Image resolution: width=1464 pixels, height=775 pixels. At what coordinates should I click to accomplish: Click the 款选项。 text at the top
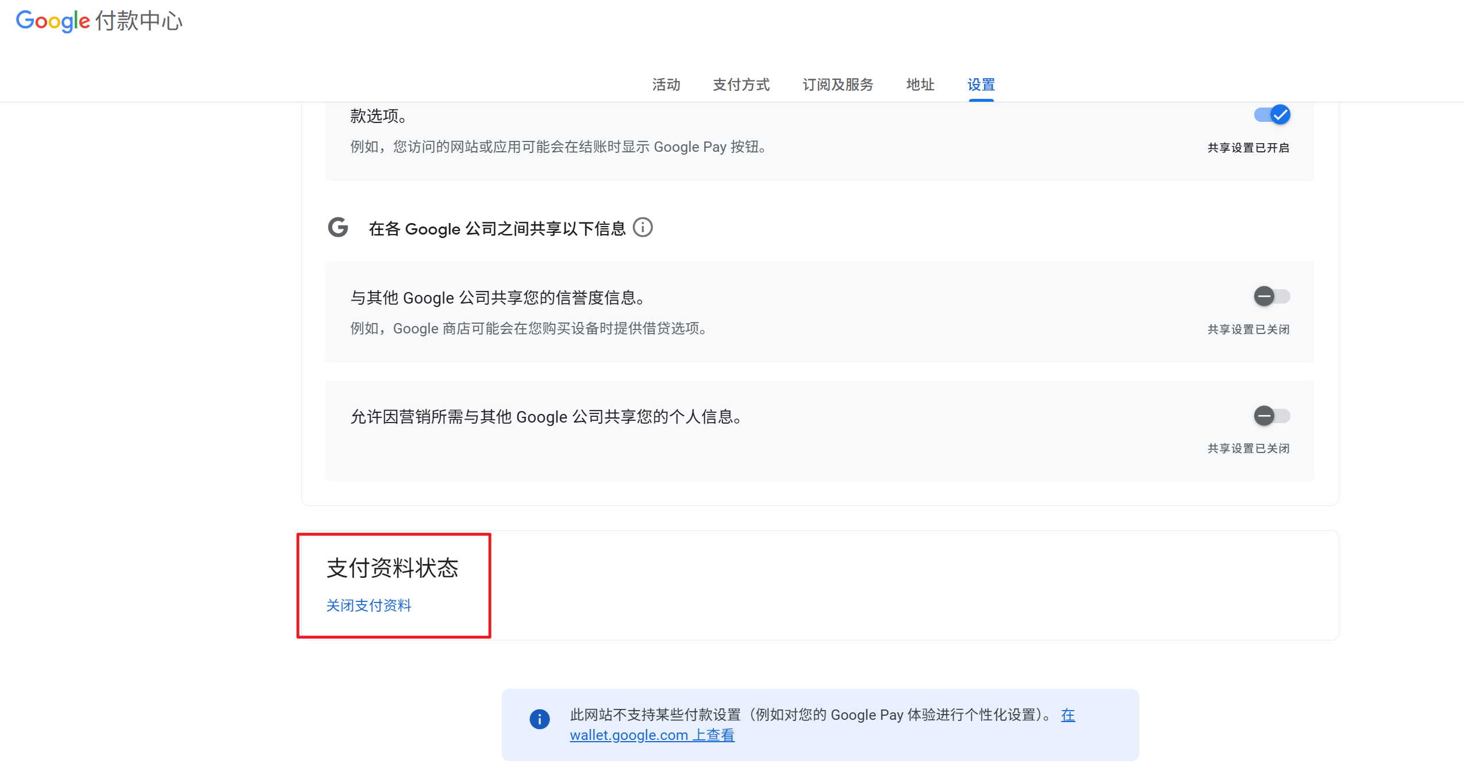coord(379,116)
